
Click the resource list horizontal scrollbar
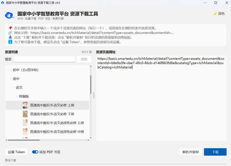(24, 140)
